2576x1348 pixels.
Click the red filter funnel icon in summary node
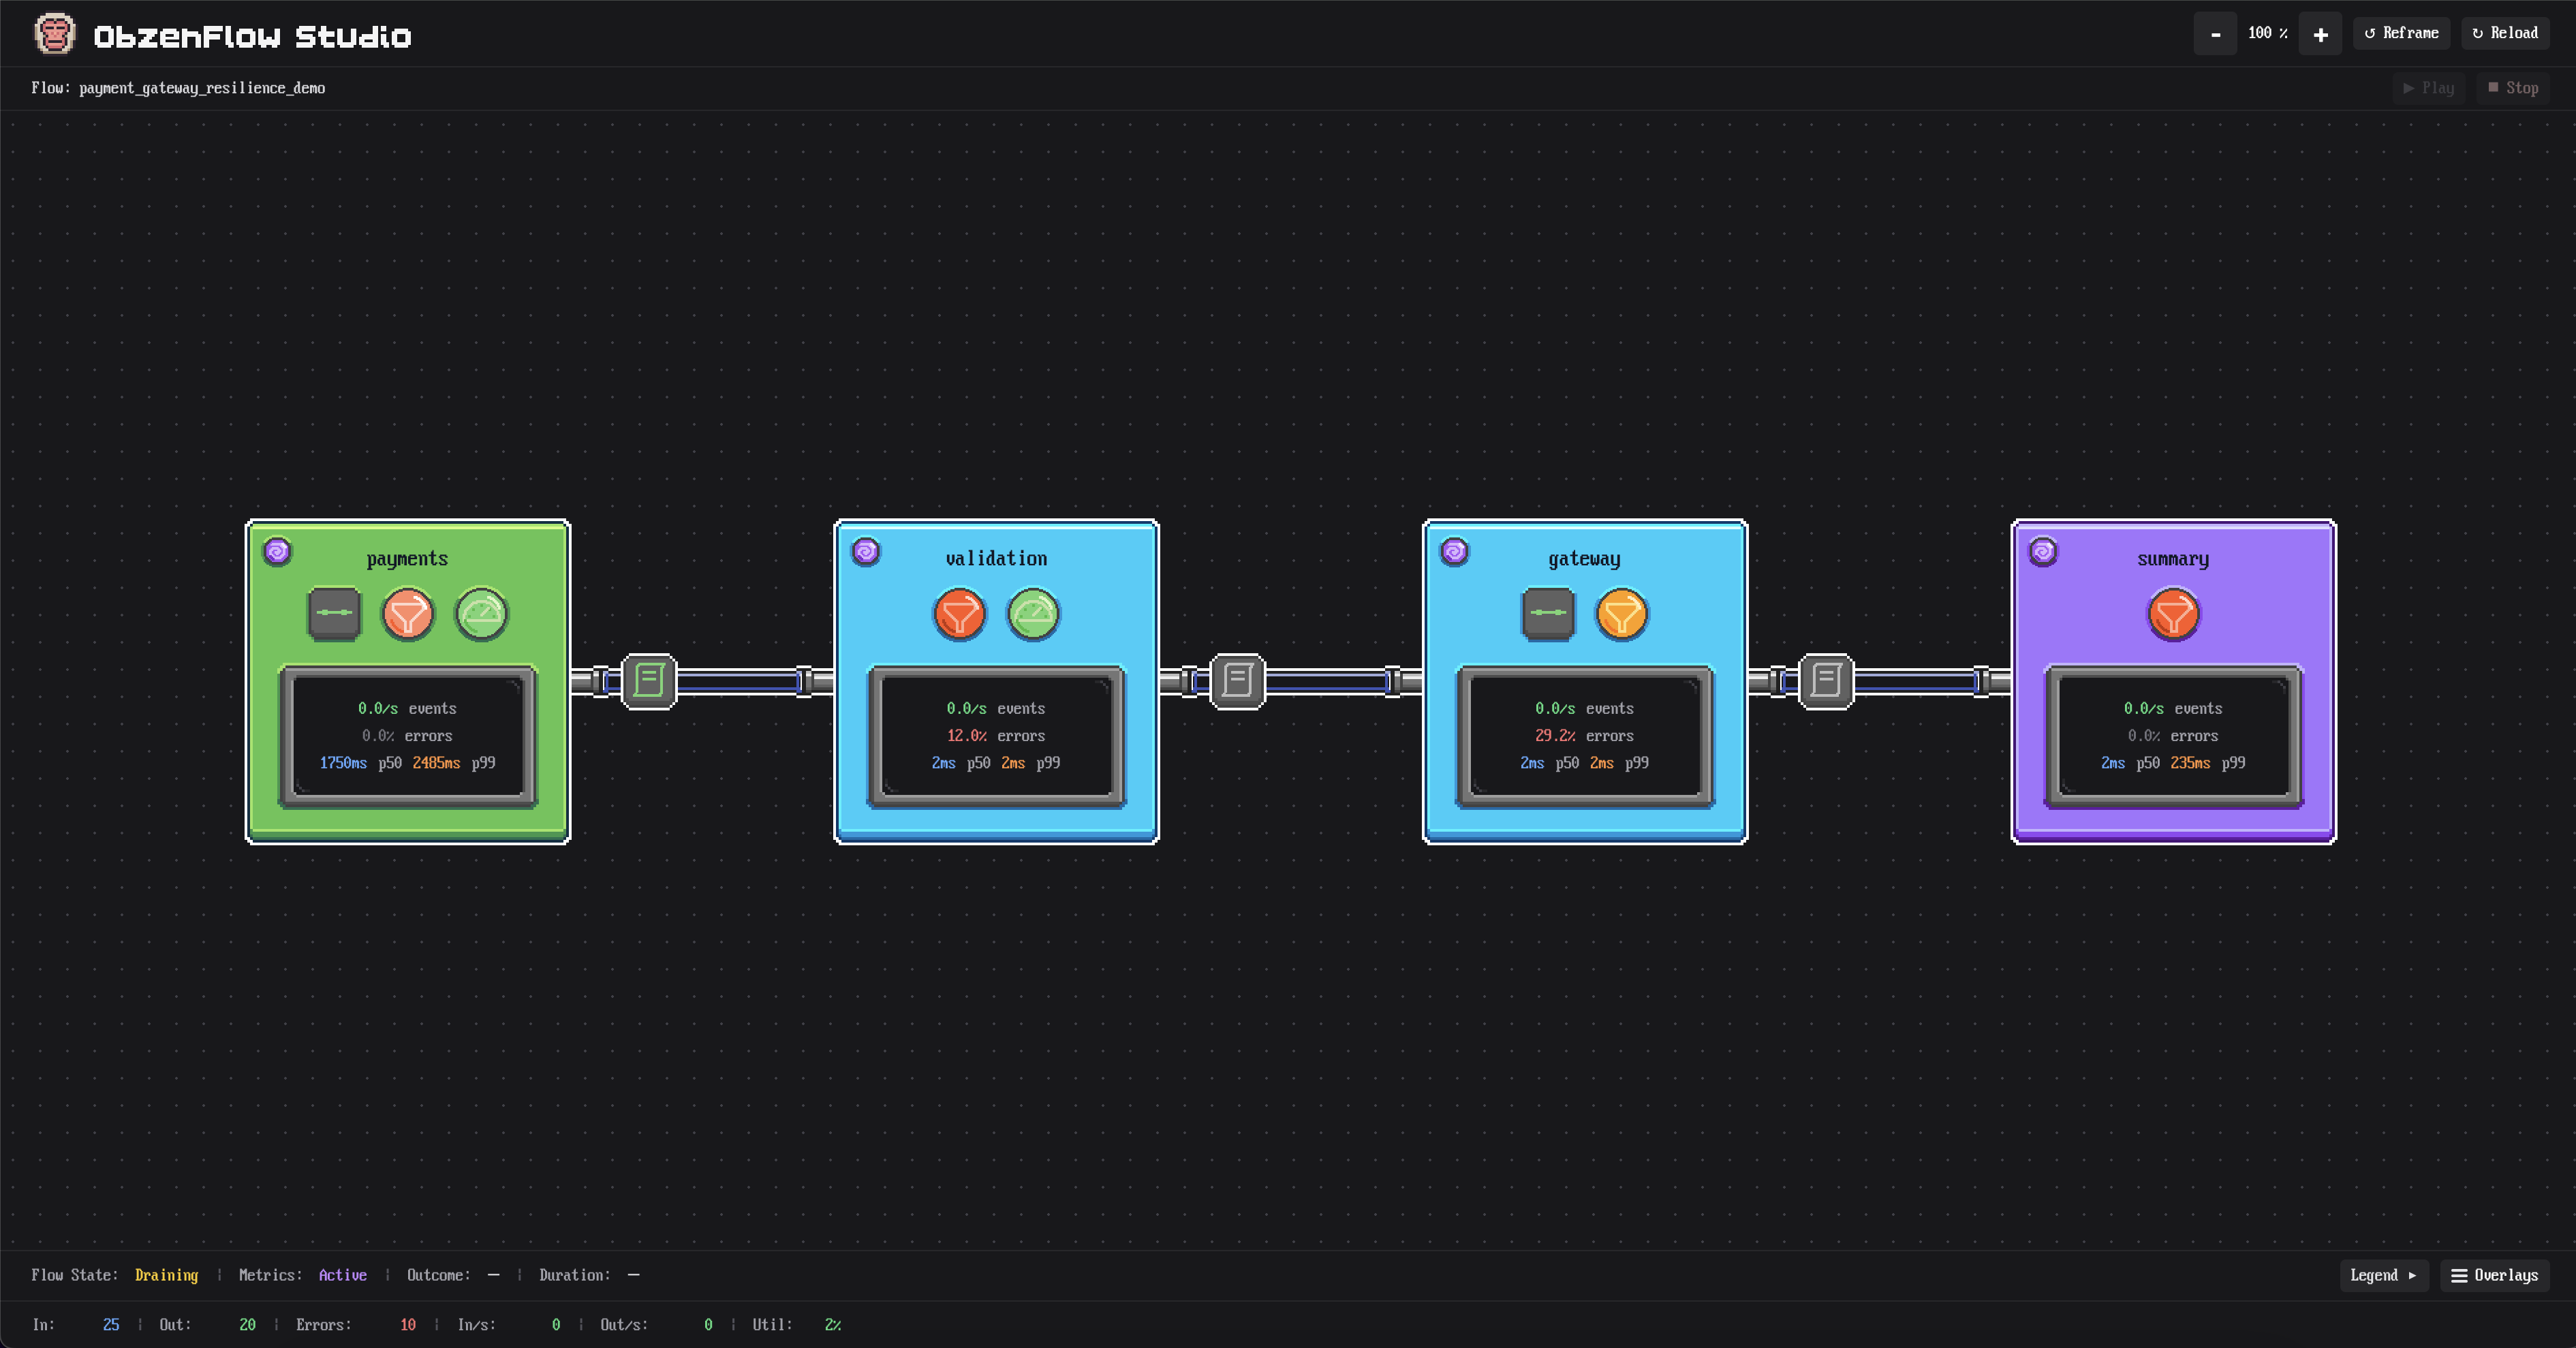pos(2173,613)
